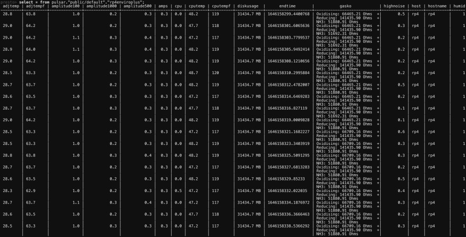Viewport: 466px width, 237px height.
Task: Select endtime value 1646158299.4400768
Action: (289, 14)
